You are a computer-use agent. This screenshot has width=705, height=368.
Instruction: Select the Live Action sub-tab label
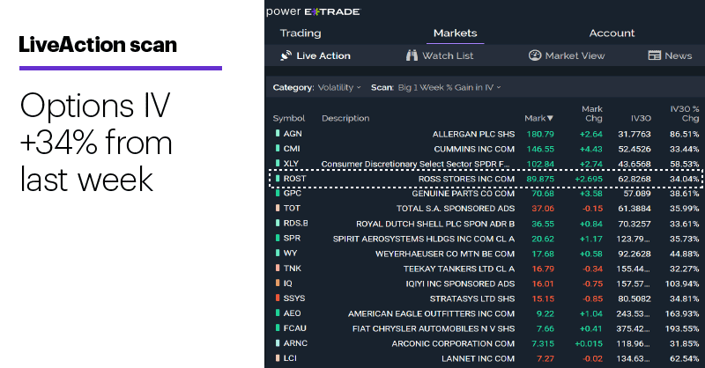click(323, 55)
